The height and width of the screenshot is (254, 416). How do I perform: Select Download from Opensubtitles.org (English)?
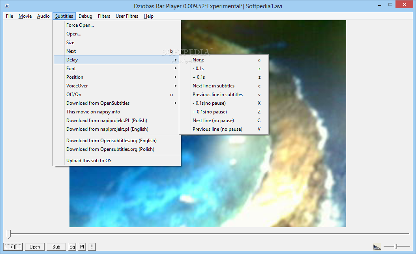[x=117, y=141]
